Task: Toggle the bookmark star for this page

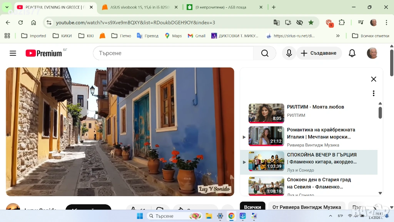Action: click(x=311, y=23)
